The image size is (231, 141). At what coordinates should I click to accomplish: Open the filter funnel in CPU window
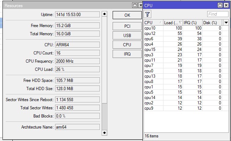click(x=147, y=14)
